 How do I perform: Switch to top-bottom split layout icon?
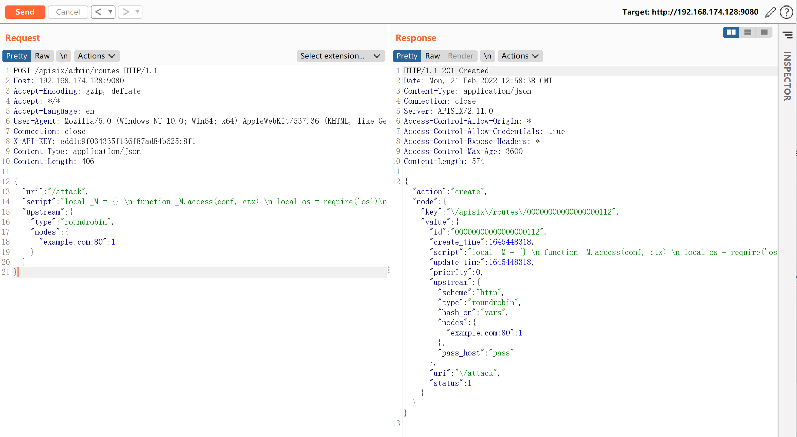(x=748, y=32)
